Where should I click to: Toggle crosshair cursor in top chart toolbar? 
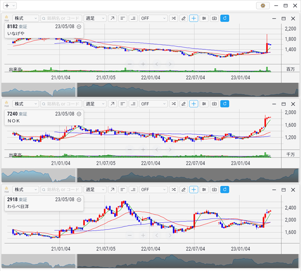[194, 18]
